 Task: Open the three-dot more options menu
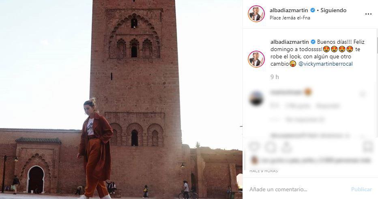pos(368,14)
